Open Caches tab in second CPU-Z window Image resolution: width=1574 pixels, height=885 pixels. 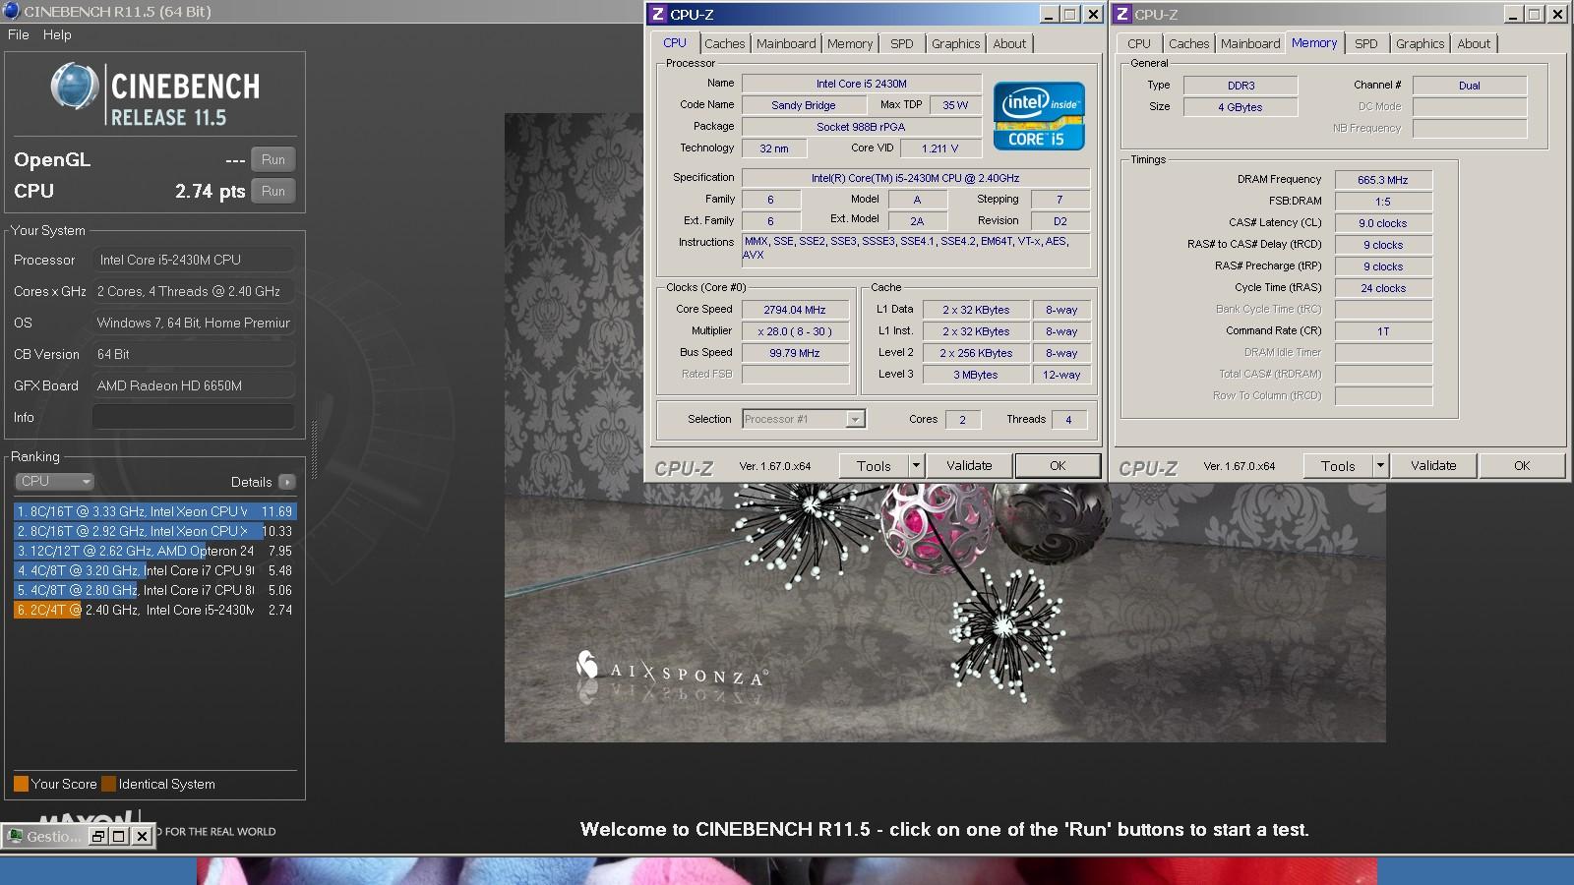[1189, 43]
